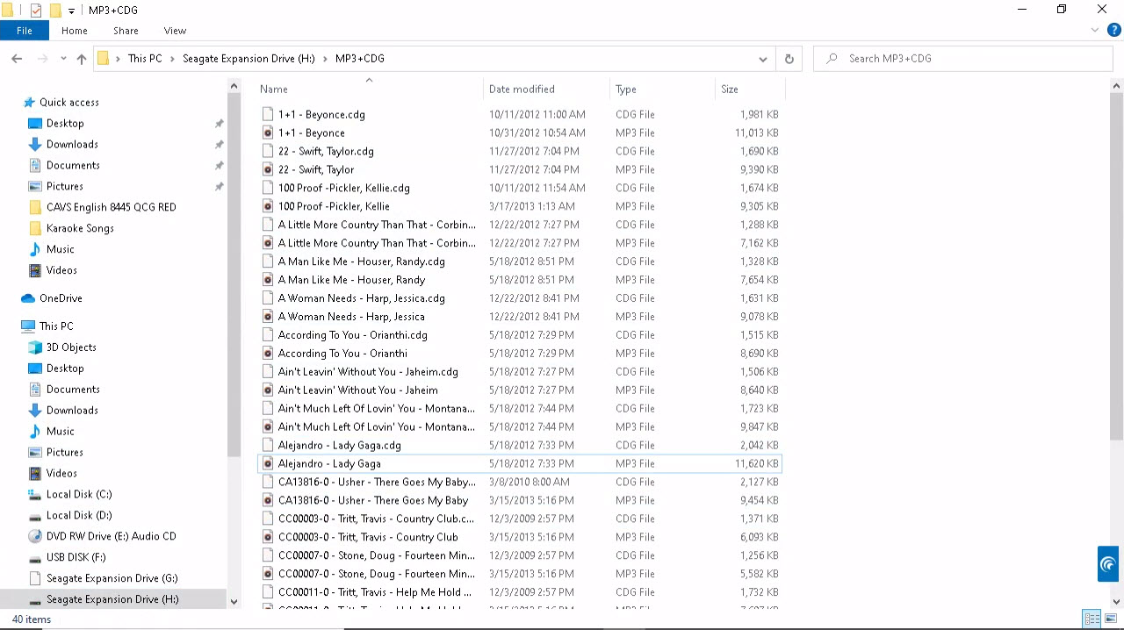Click the 11,013 KB size cell

[756, 133]
